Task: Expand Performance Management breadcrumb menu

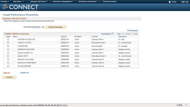Action: point(63,1)
